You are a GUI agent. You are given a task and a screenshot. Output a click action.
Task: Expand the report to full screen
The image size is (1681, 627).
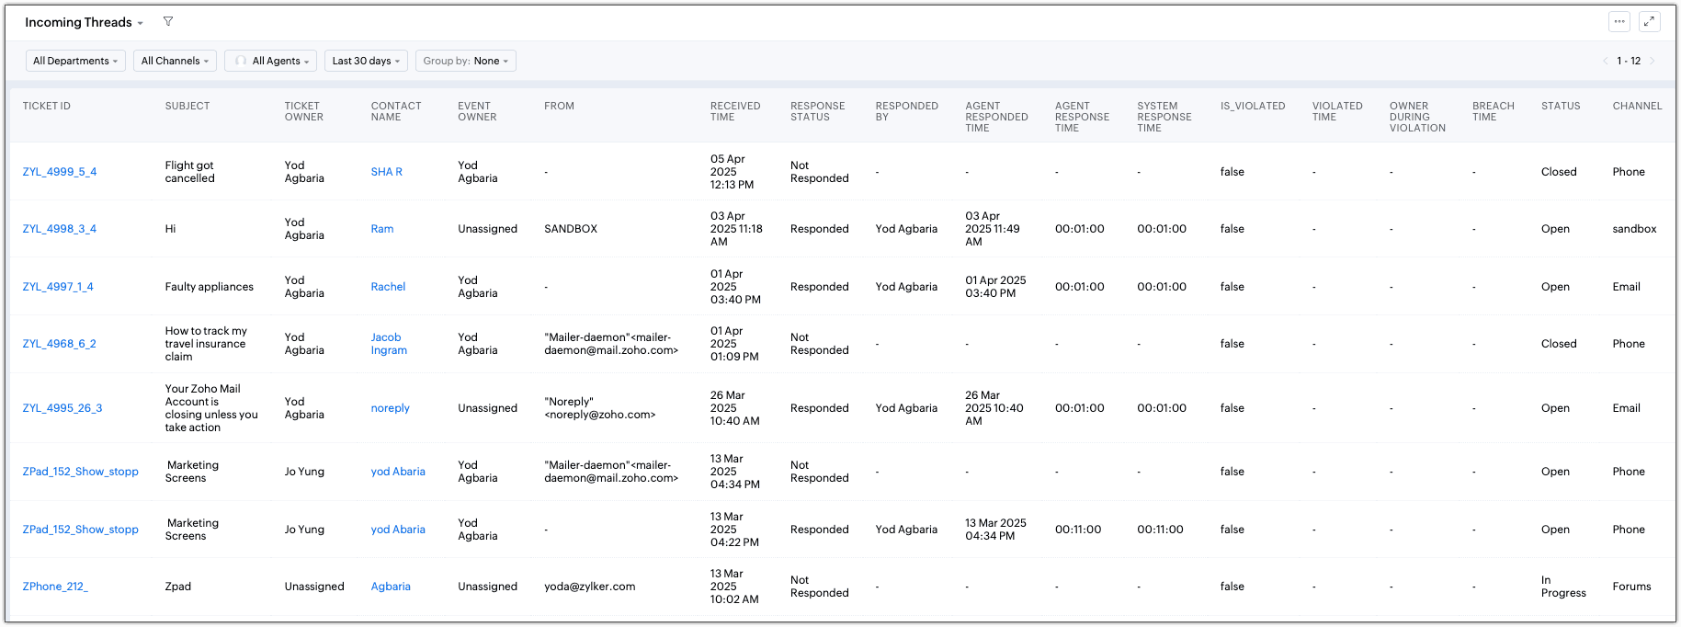(x=1650, y=22)
